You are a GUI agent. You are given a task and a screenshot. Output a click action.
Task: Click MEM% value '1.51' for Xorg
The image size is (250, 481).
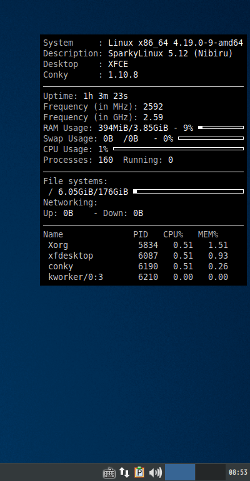point(218,246)
